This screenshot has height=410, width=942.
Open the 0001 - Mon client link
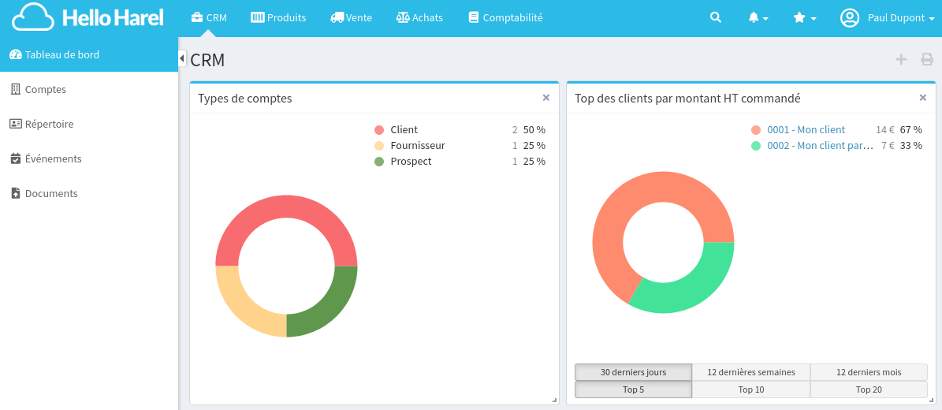[x=806, y=130]
